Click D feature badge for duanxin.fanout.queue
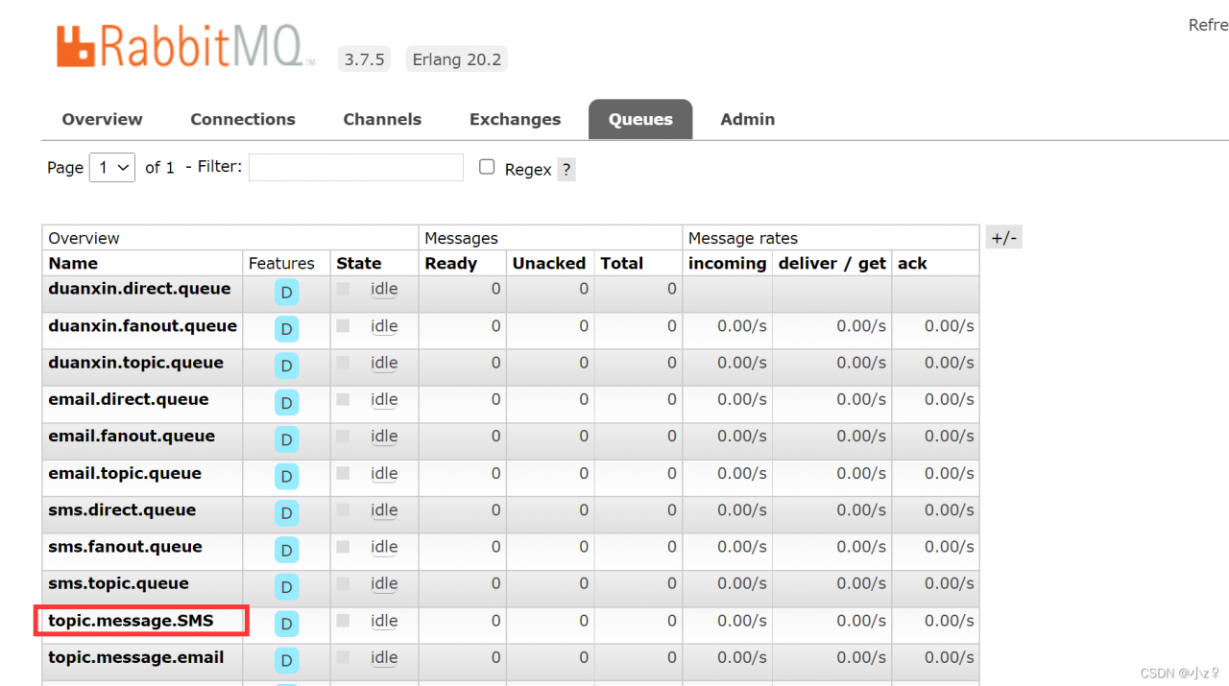This screenshot has width=1229, height=686. point(286,329)
